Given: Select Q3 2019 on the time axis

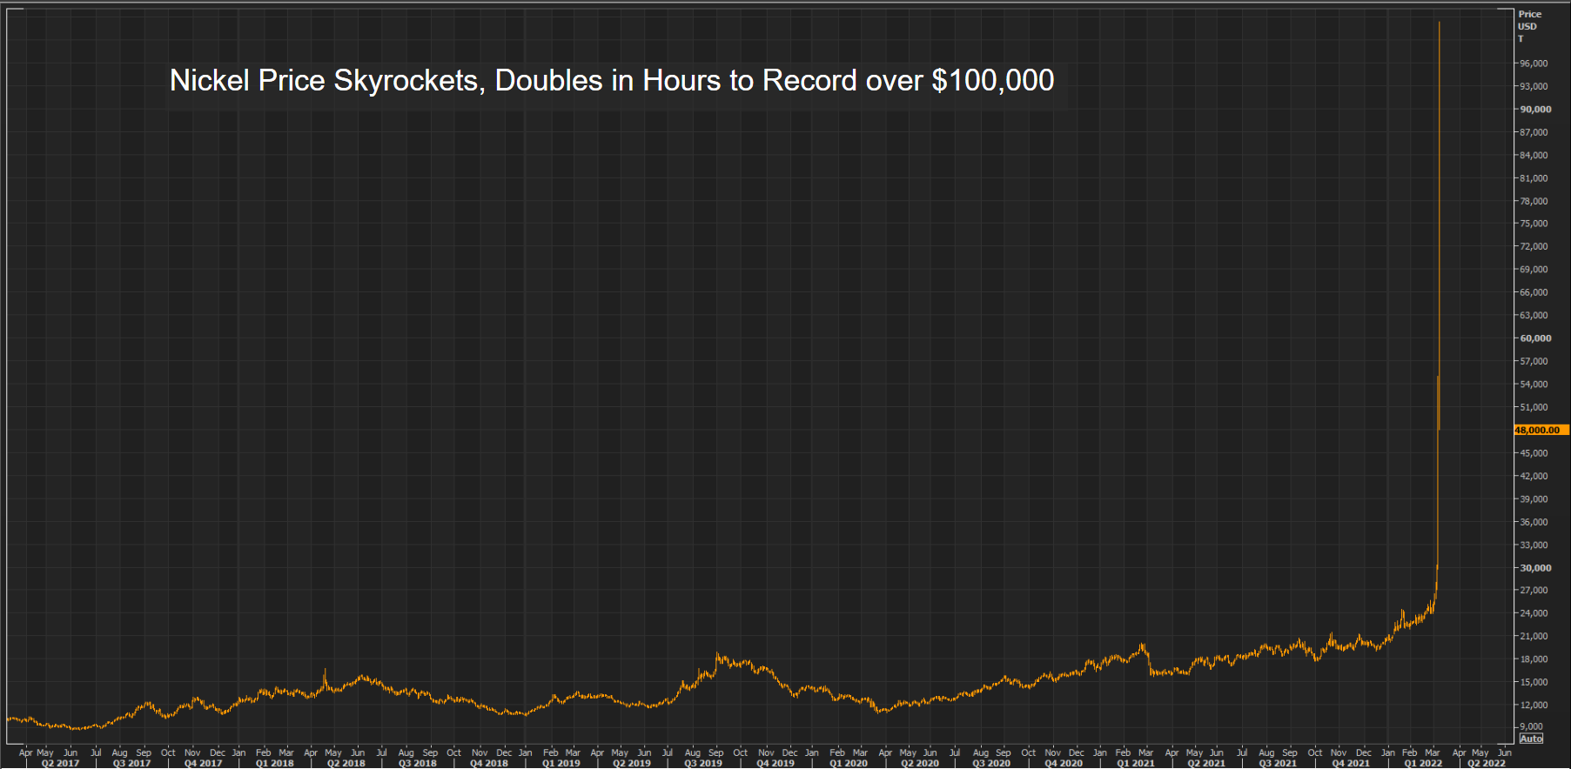Looking at the screenshot, I should pyautogui.click(x=703, y=763).
